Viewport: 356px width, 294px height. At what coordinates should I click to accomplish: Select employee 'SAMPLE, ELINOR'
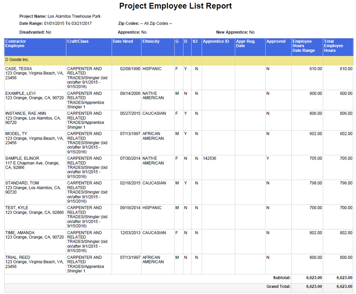pyautogui.click(x=22, y=158)
